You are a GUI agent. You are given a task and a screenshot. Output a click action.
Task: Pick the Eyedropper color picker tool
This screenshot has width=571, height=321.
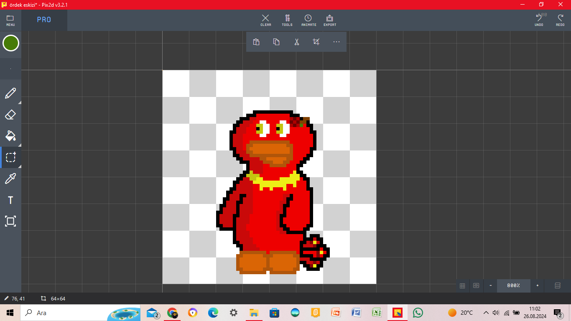[10, 179]
